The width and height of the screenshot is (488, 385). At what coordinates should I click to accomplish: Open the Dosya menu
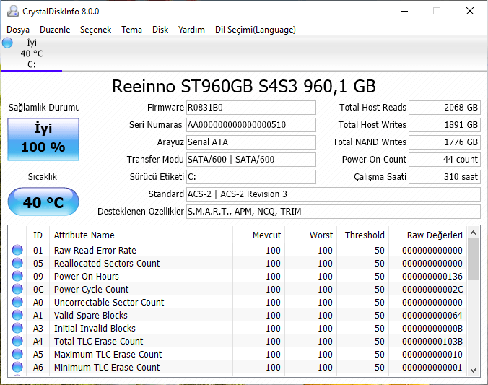[x=18, y=30]
